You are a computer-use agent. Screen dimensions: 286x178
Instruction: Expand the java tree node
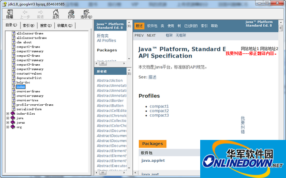(x=8, y=118)
